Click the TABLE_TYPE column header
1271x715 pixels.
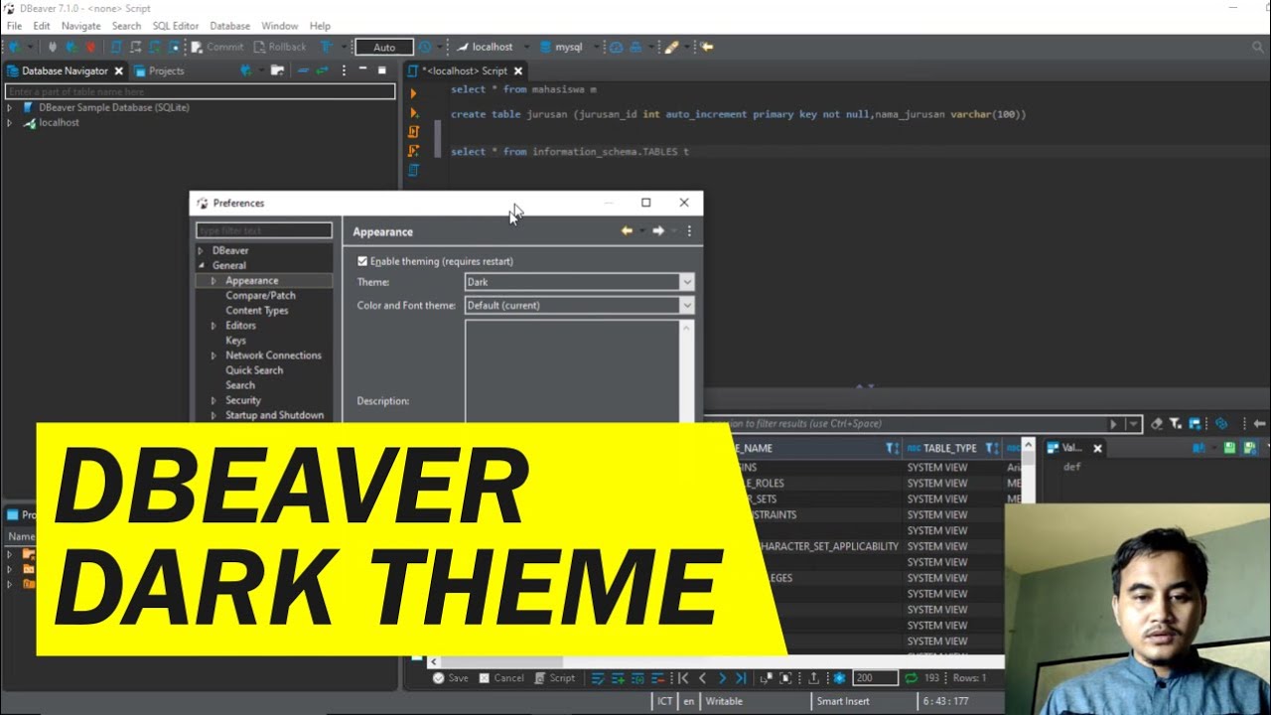click(x=953, y=449)
